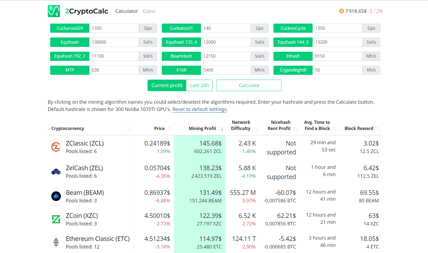Click the Beam coin logo
This screenshot has height=253, width=428.
(x=56, y=196)
